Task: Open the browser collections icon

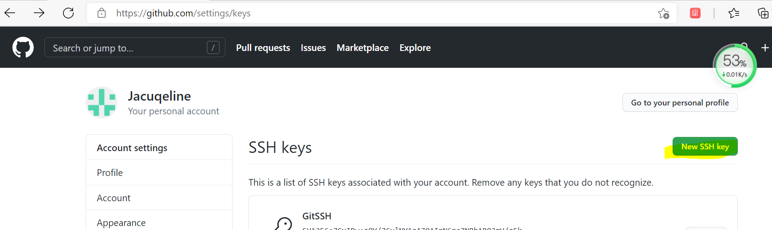Action: (x=763, y=13)
